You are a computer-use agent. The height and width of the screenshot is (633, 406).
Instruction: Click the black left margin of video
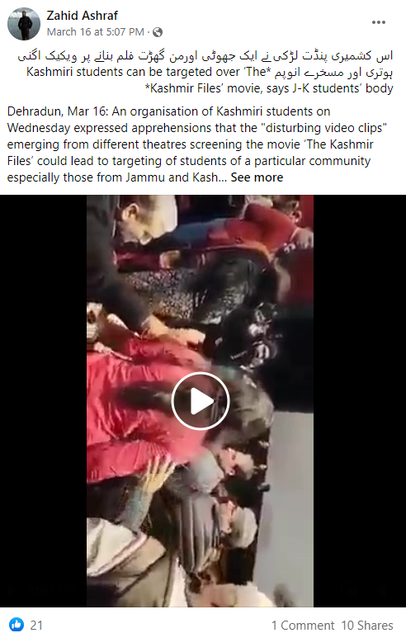pos(43,401)
